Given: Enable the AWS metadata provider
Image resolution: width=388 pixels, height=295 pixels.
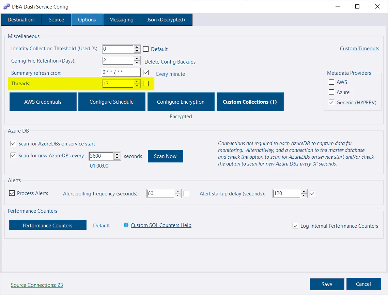Looking at the screenshot, I should point(331,82).
